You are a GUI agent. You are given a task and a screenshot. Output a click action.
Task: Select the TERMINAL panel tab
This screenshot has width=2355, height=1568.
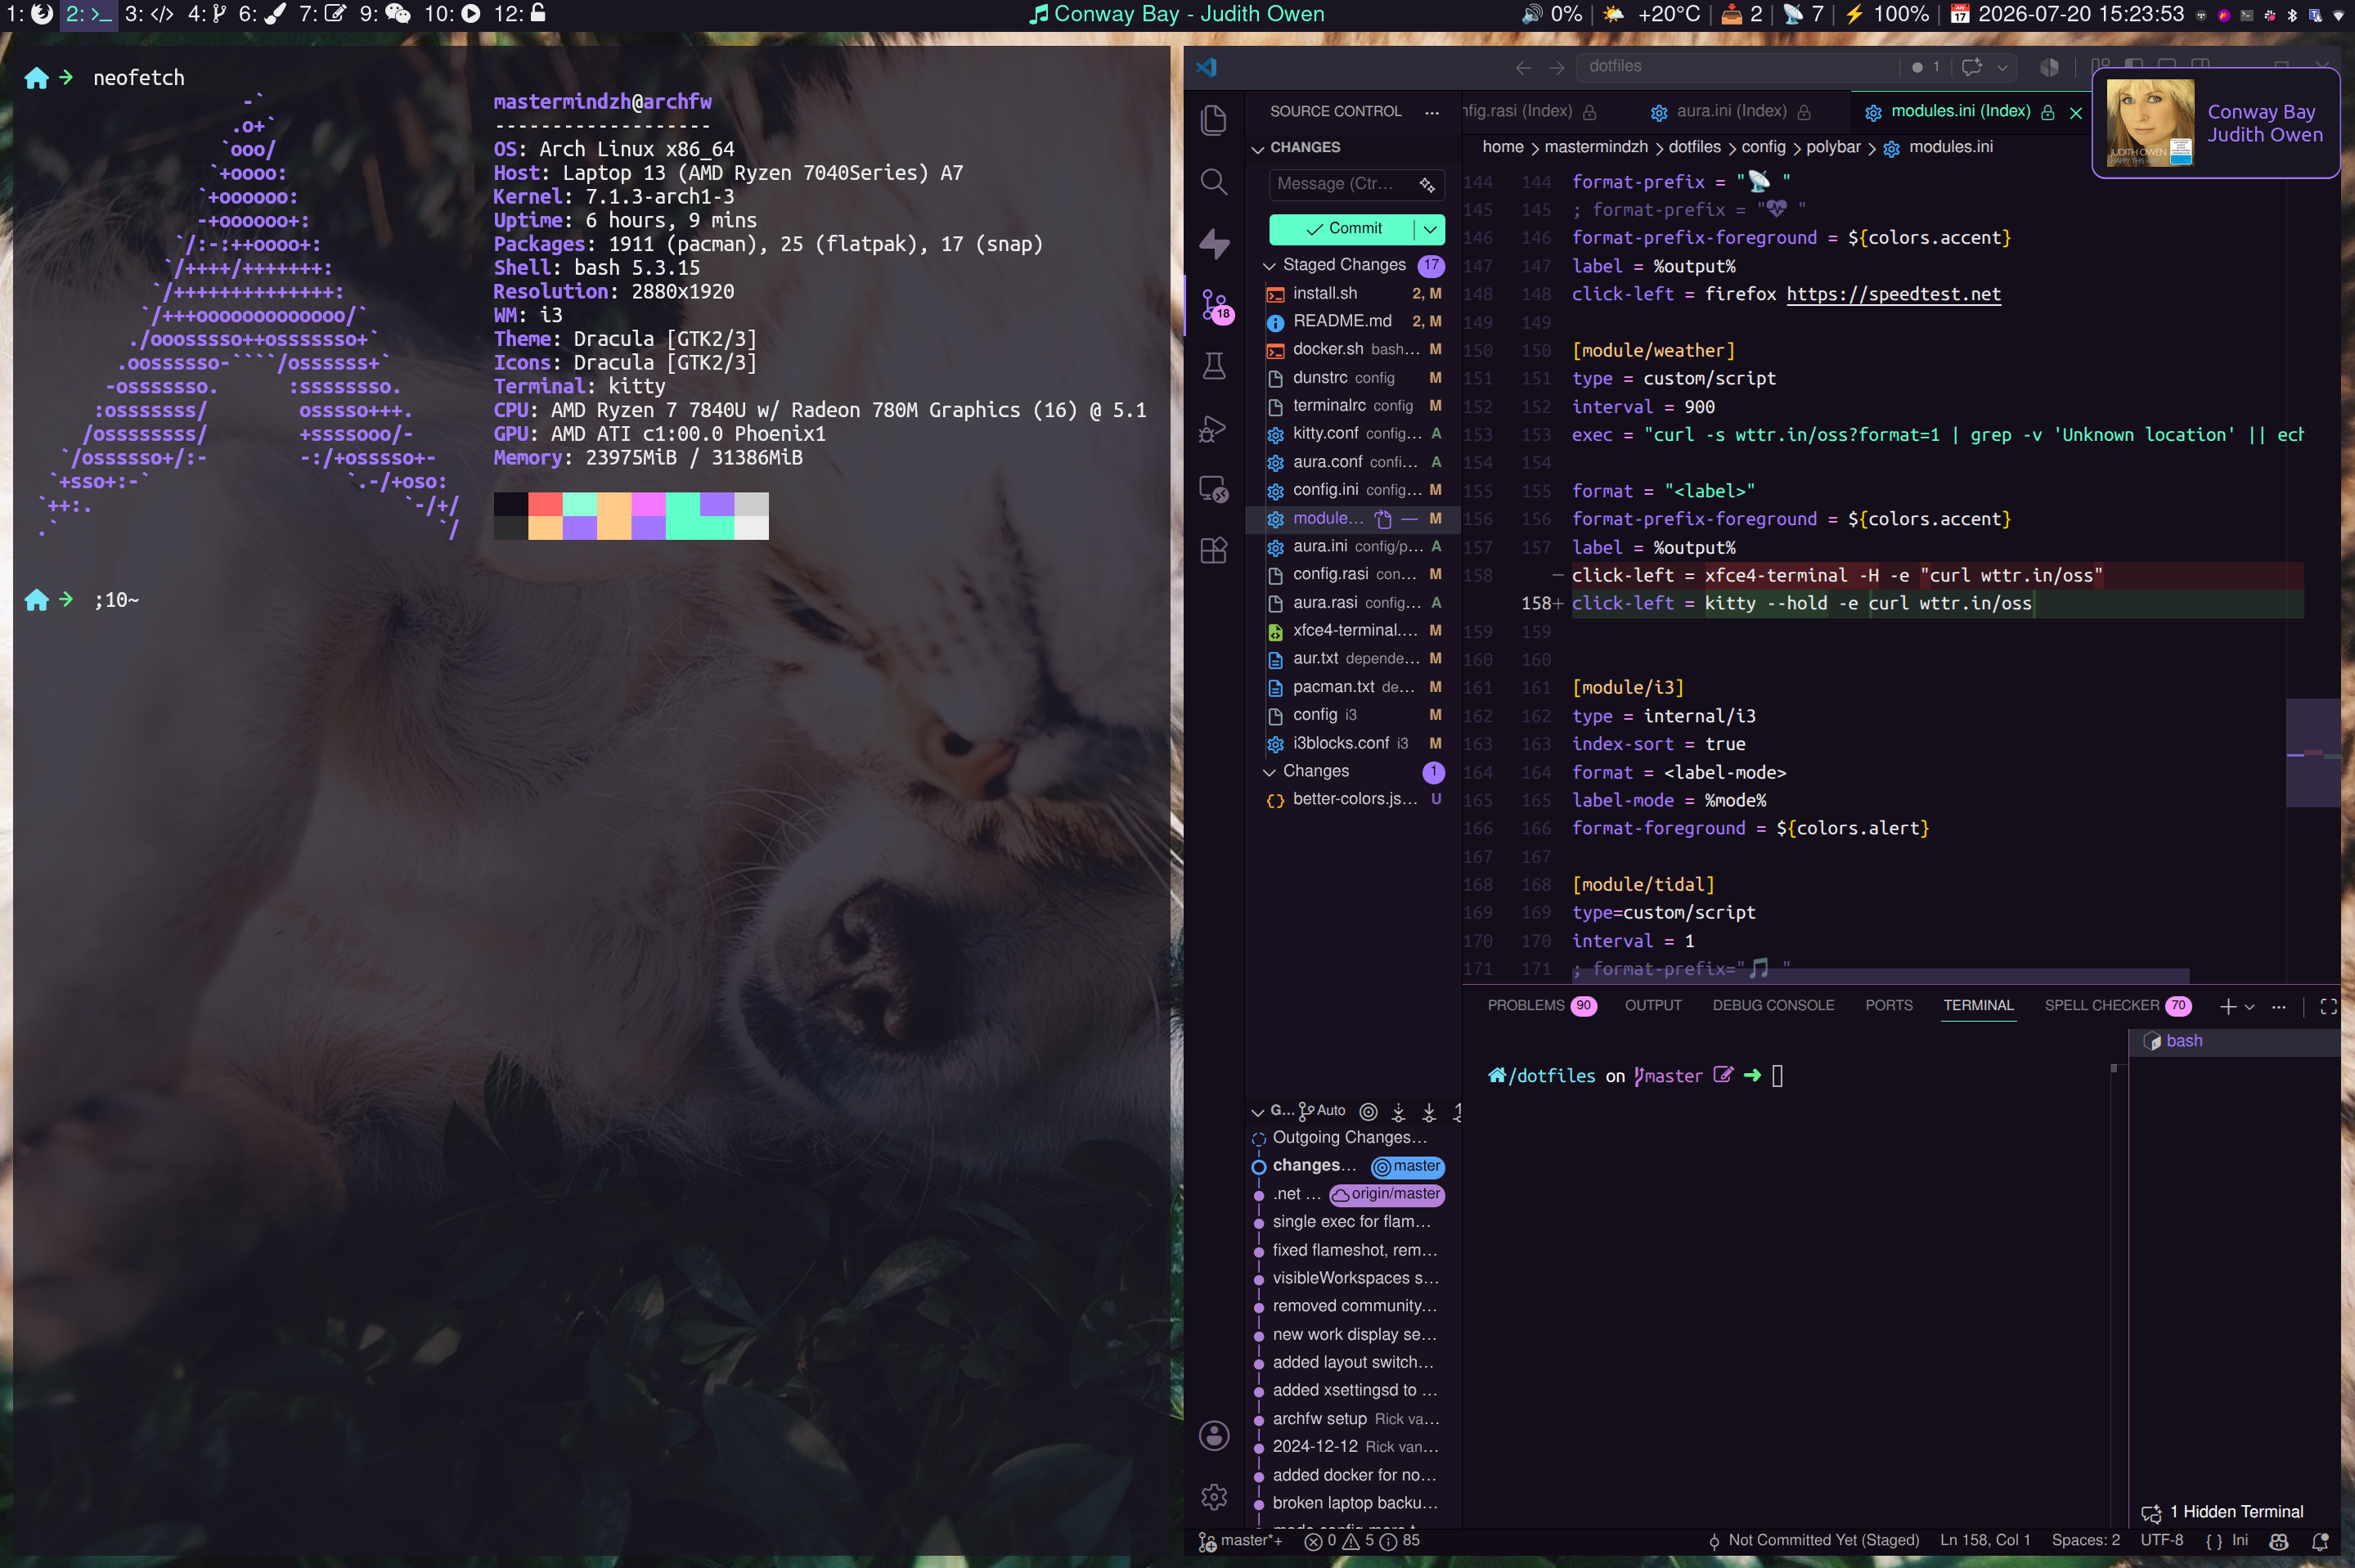click(1978, 1006)
